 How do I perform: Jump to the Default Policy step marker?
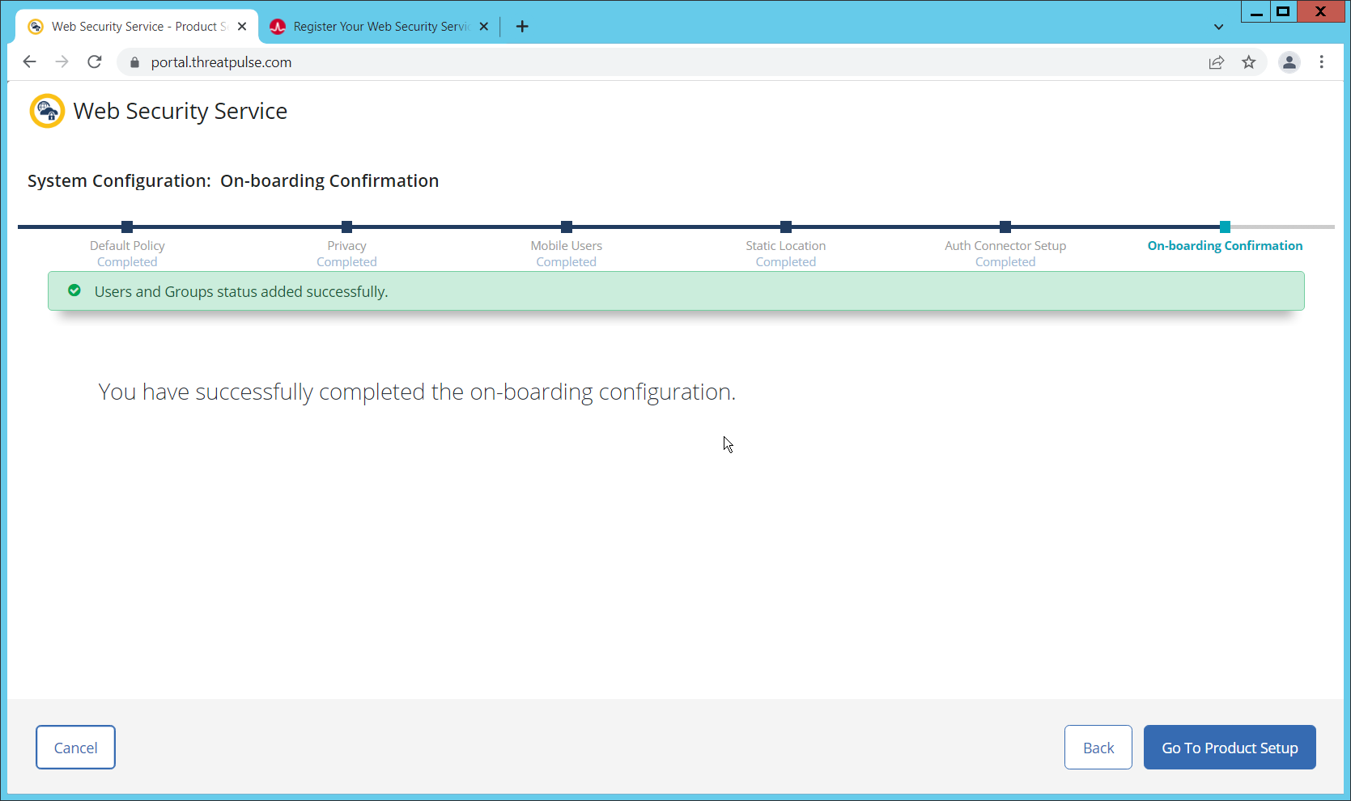pyautogui.click(x=127, y=227)
